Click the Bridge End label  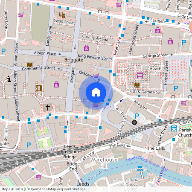[x=73, y=166]
